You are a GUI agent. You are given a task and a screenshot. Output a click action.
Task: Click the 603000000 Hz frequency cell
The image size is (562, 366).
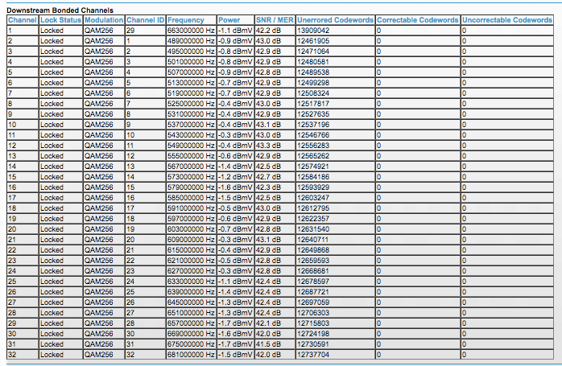tap(191, 228)
